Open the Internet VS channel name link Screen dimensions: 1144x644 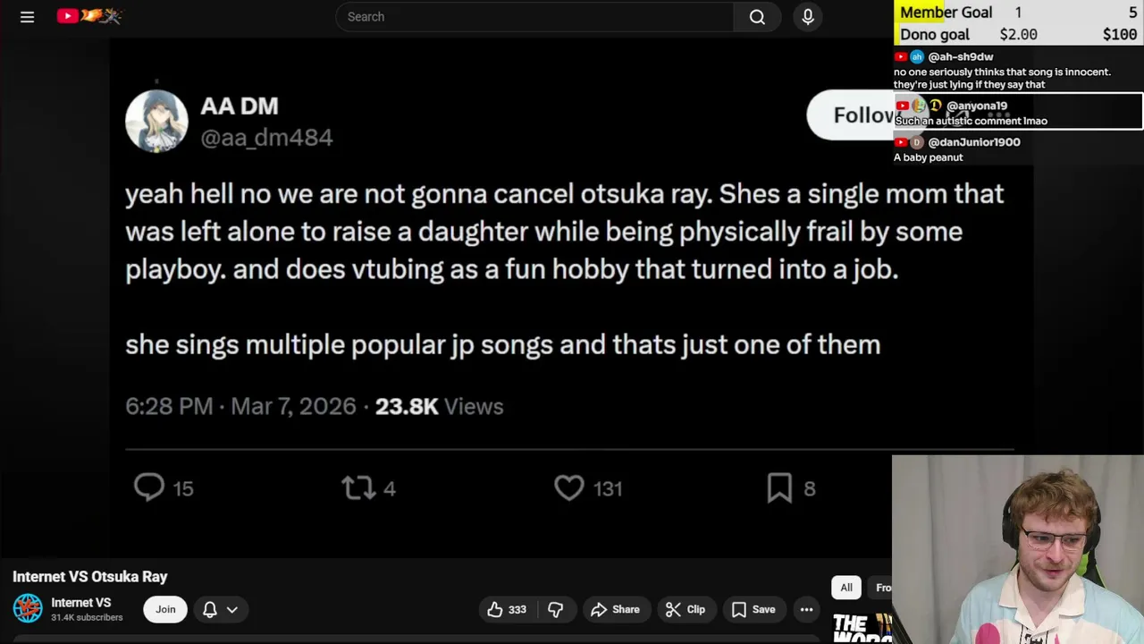click(x=81, y=603)
